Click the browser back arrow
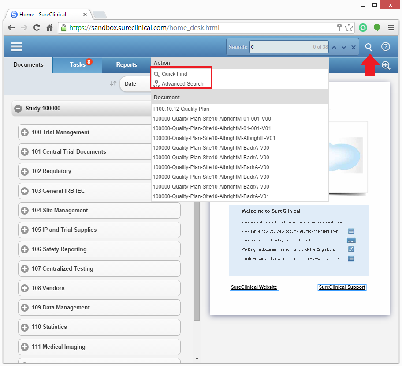This screenshot has height=366, width=402. [11, 28]
